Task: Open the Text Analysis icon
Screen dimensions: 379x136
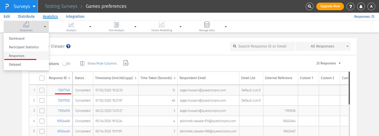Action: tap(117, 25)
